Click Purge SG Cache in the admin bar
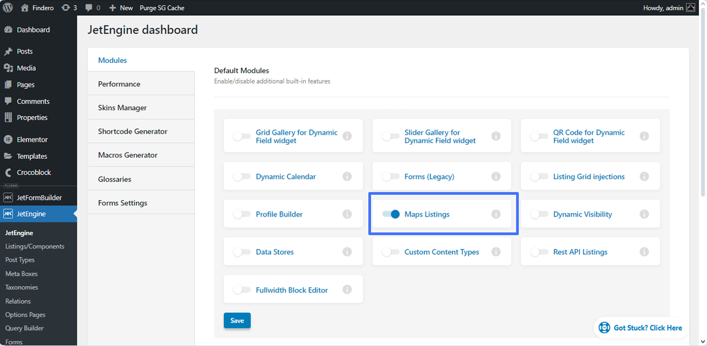Image resolution: width=707 pixels, height=346 pixels. (x=162, y=8)
